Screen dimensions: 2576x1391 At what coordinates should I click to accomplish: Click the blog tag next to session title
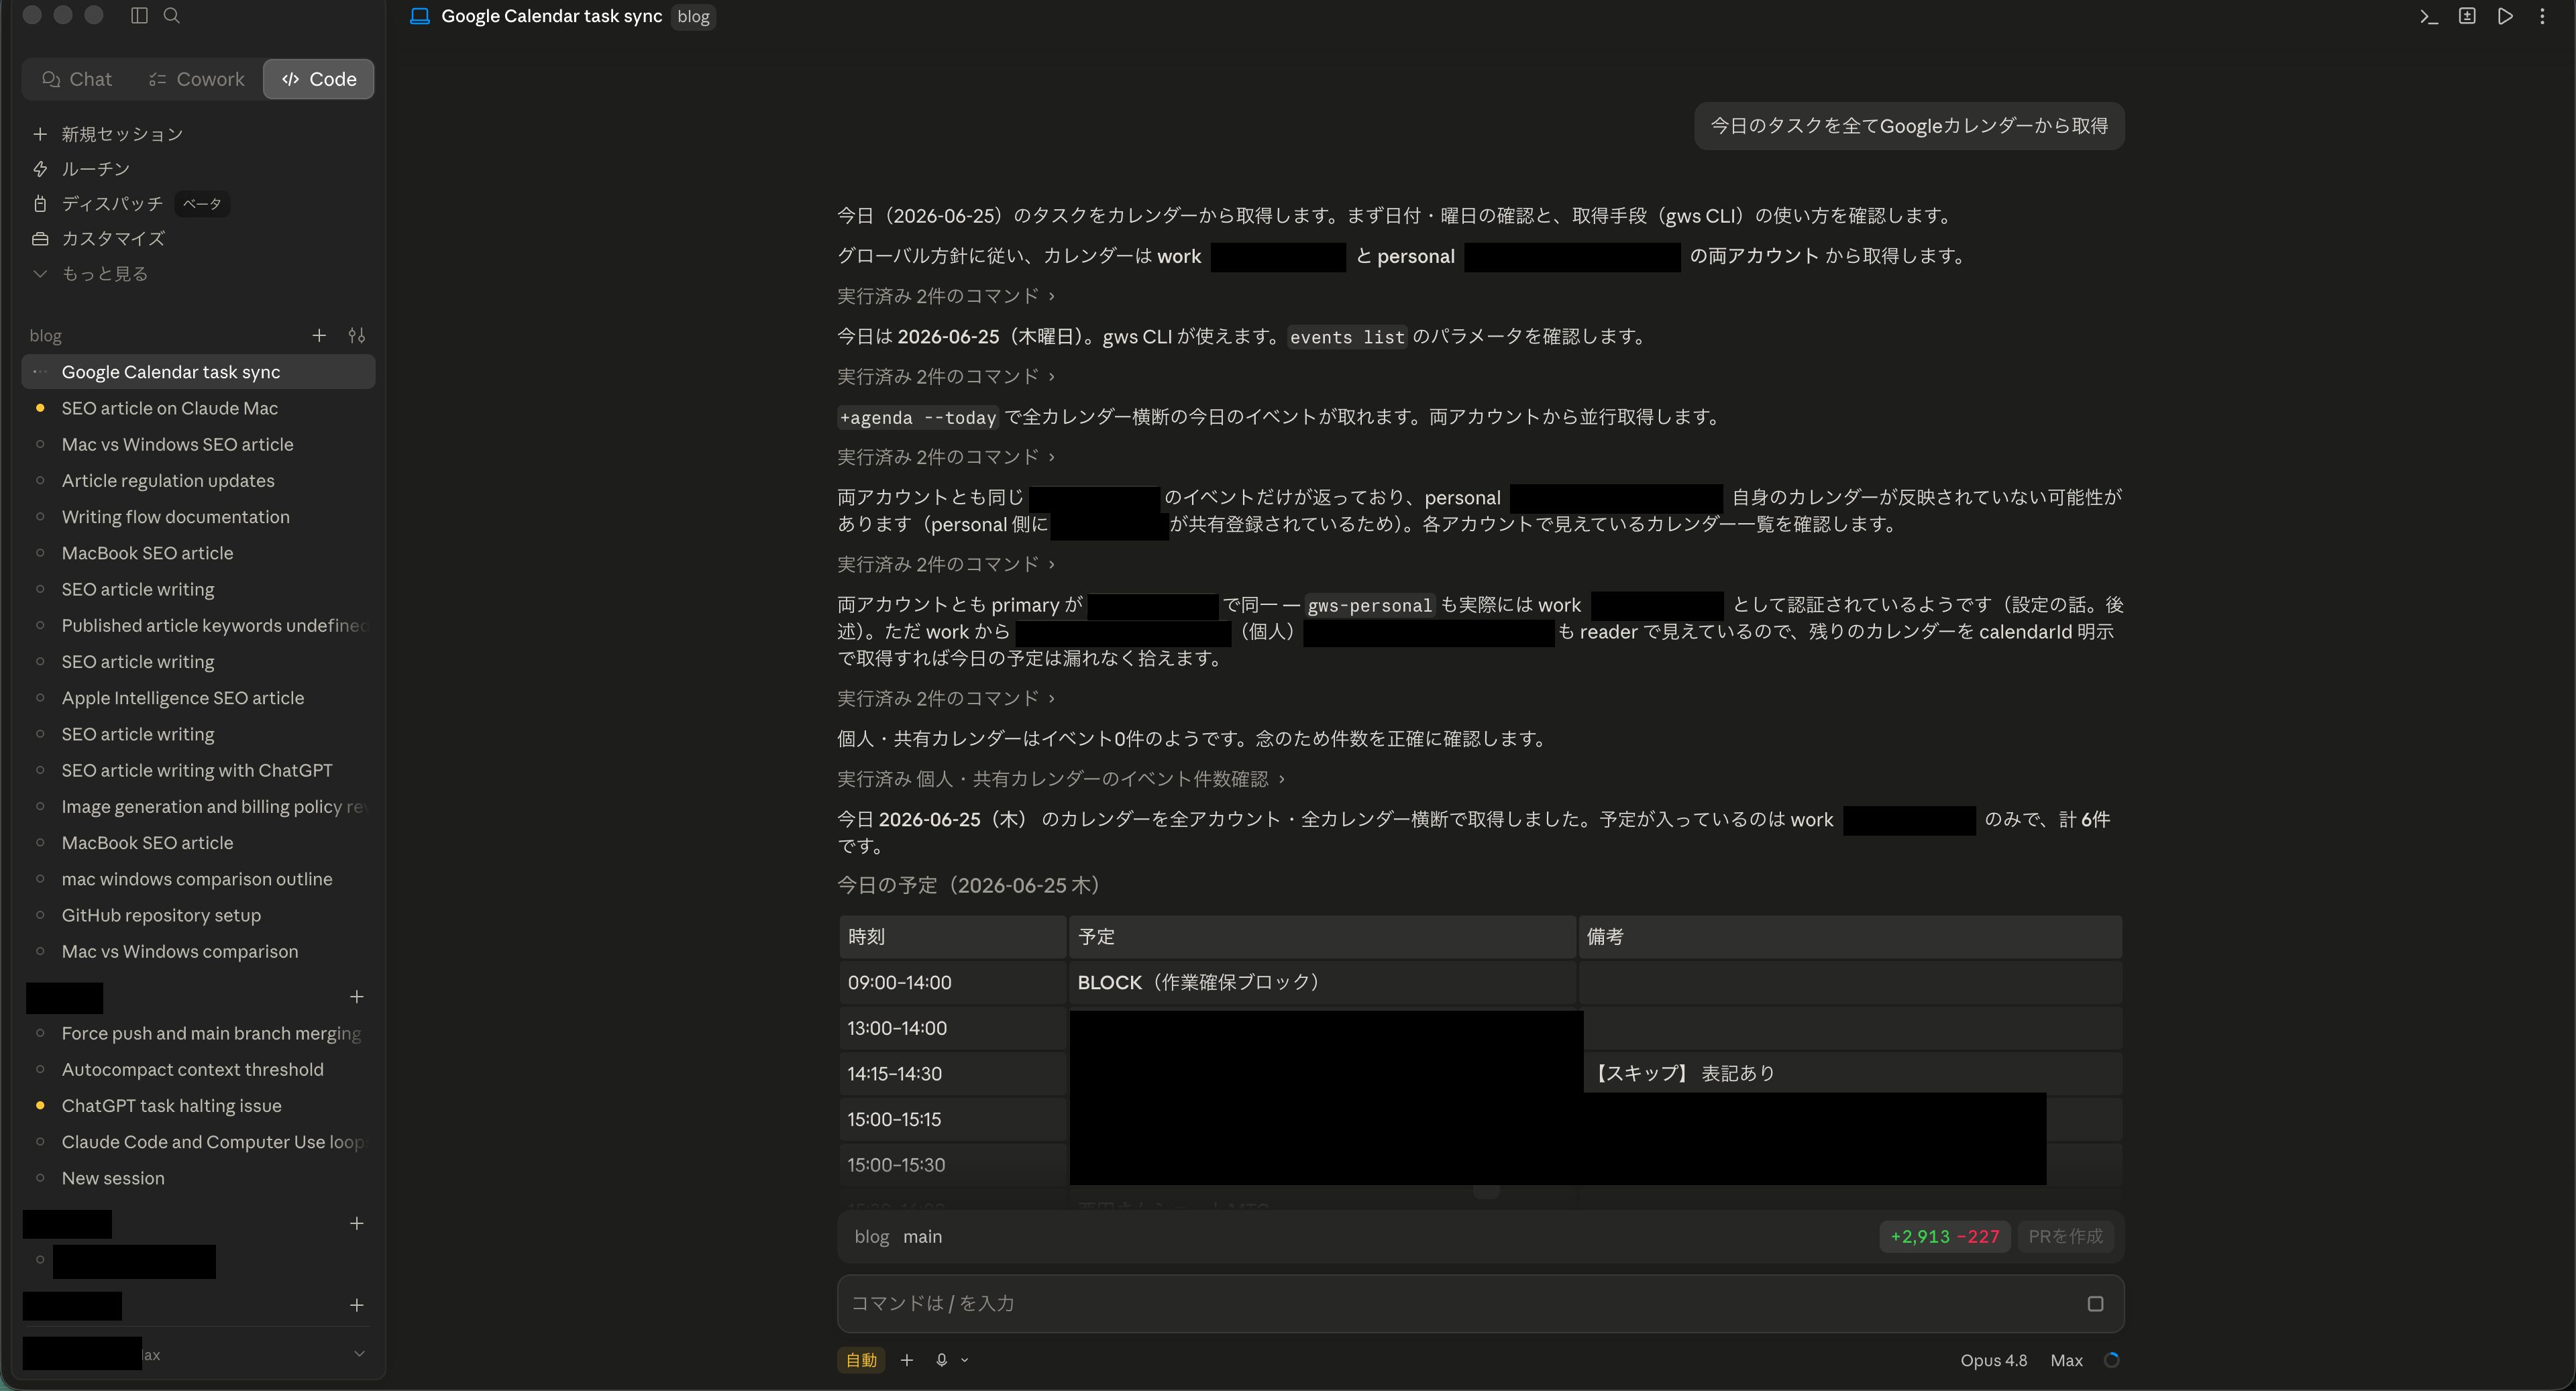coord(693,17)
